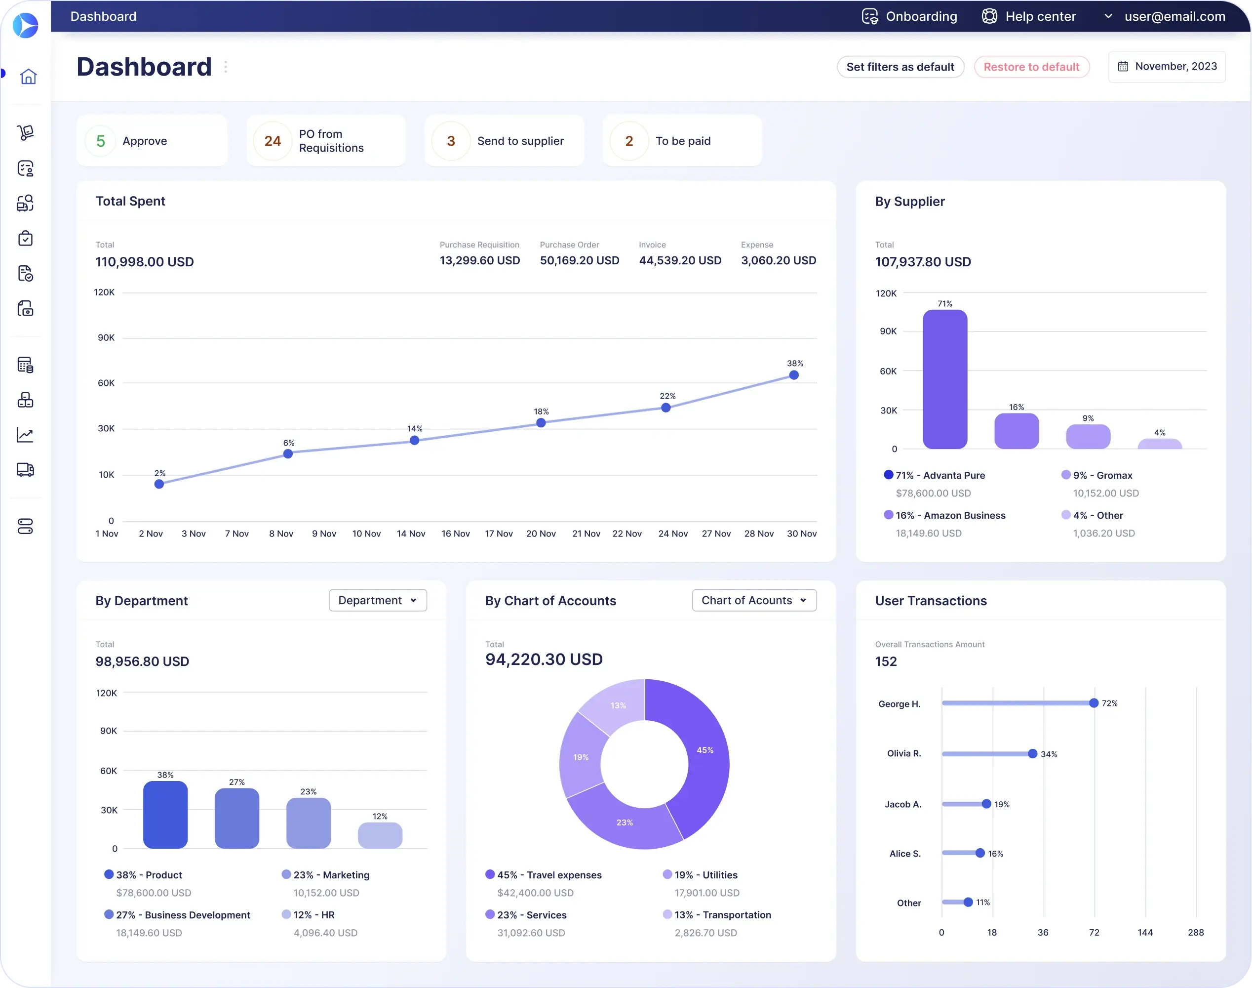
Task: Click the 22% point on line chart
Action: tap(666, 408)
